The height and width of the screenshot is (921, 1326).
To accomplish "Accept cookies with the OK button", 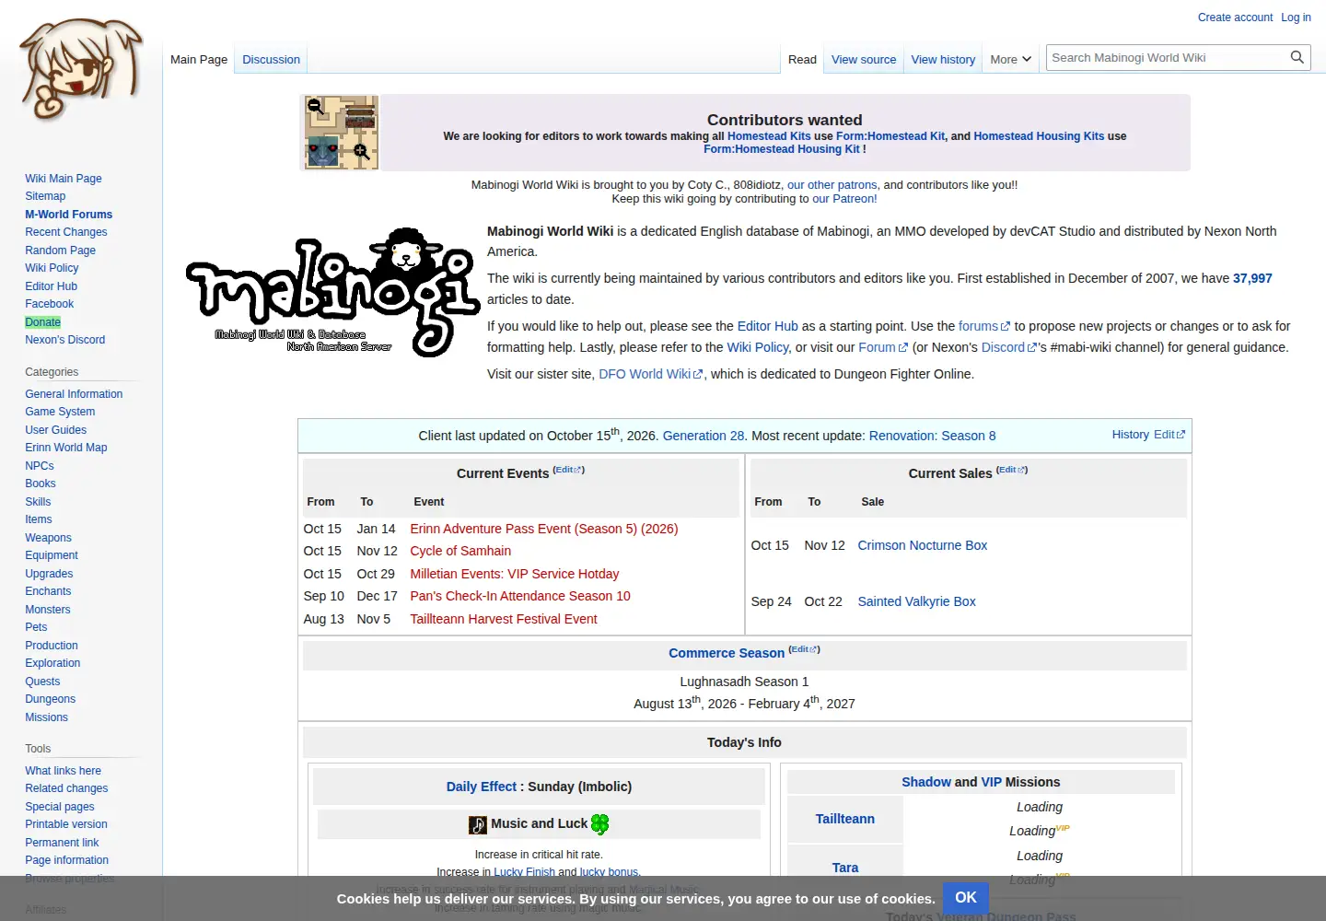I will pyautogui.click(x=965, y=898).
